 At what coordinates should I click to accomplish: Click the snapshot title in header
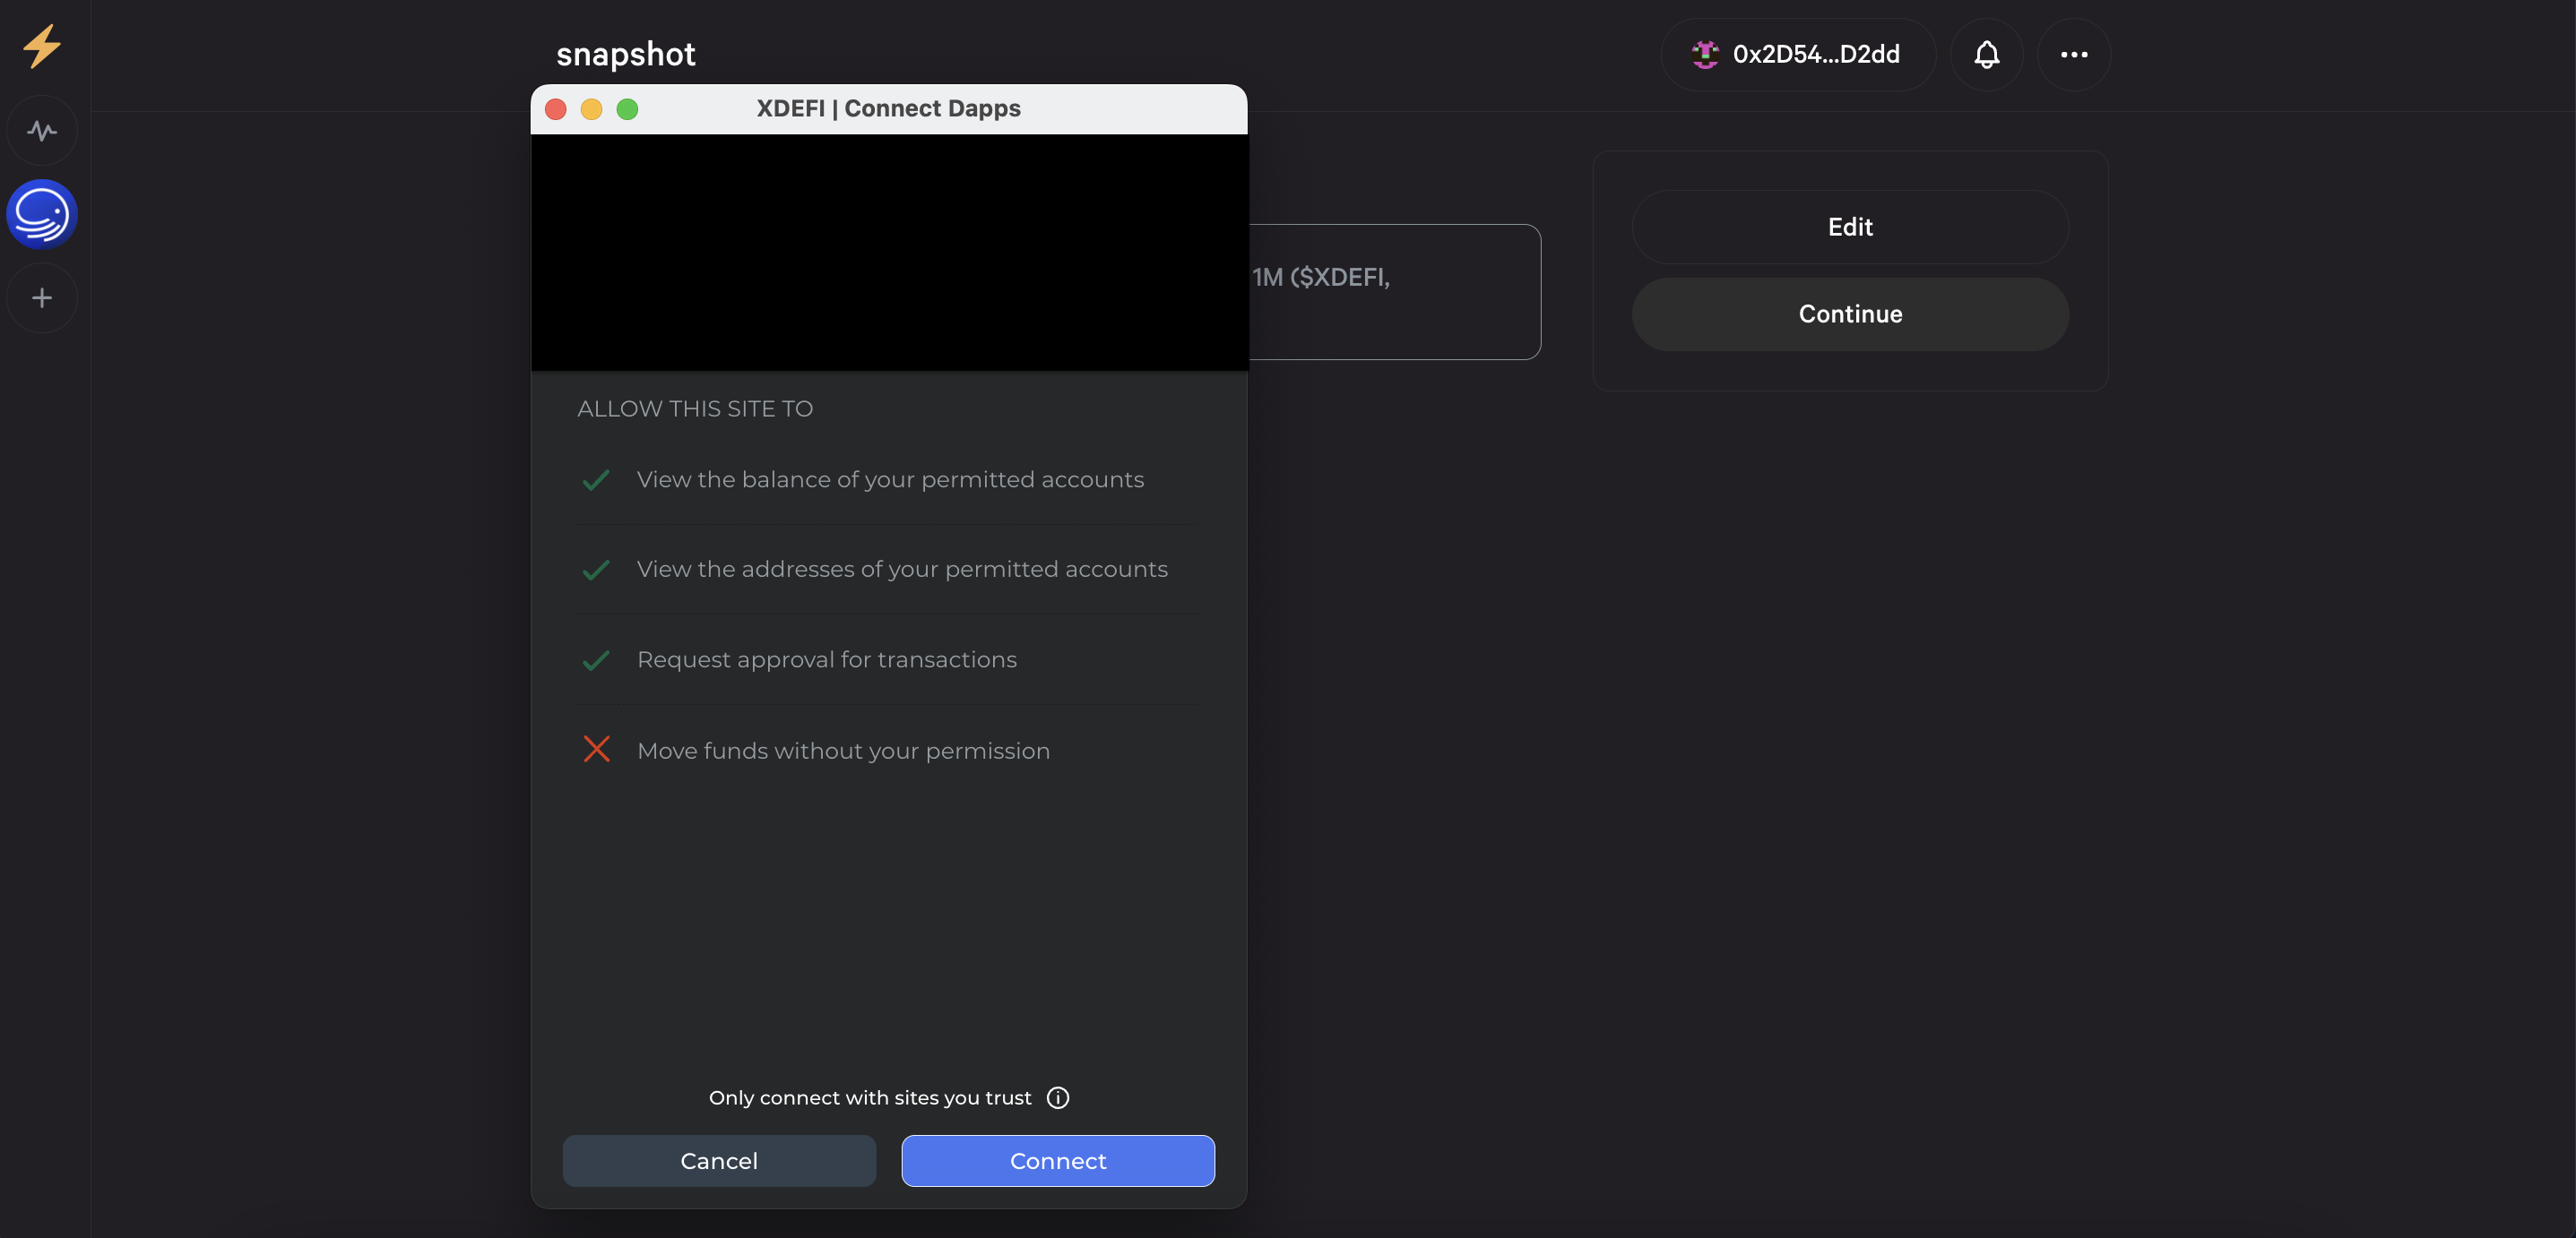click(x=625, y=54)
